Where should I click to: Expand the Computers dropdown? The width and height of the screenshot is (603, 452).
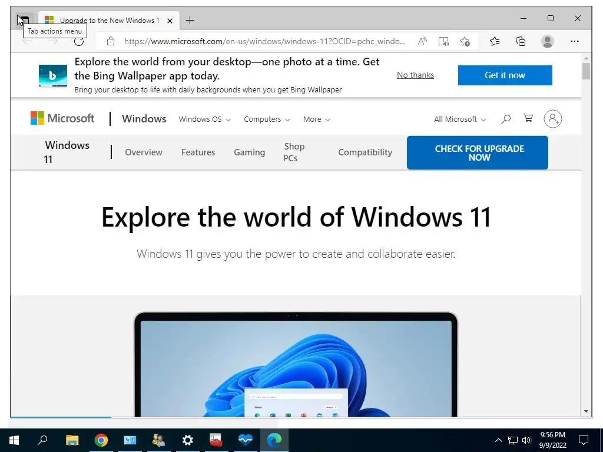pyautogui.click(x=267, y=119)
